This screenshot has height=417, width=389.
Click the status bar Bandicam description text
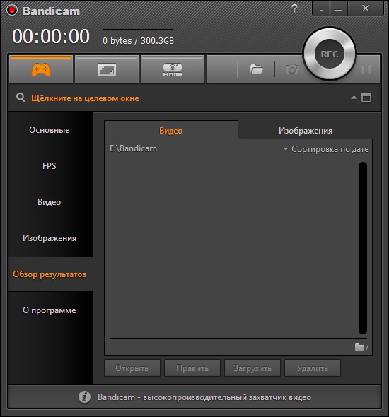click(x=204, y=397)
